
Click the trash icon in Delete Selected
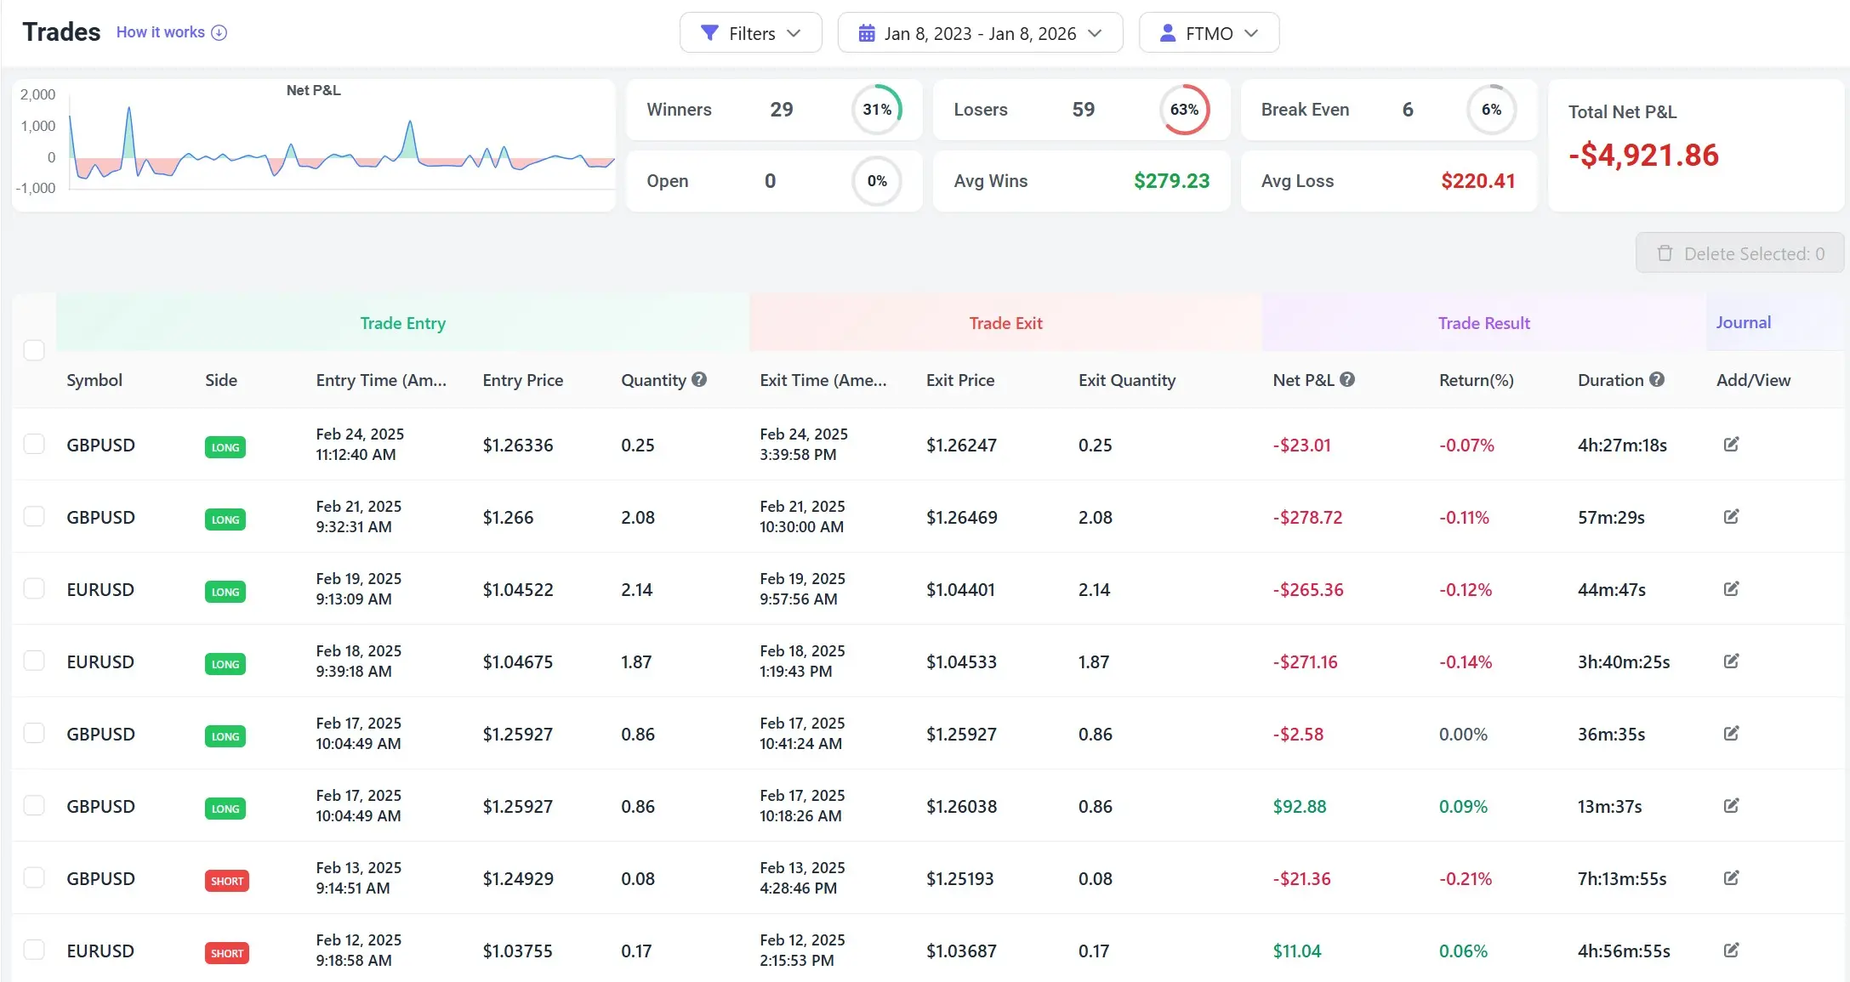click(1664, 253)
